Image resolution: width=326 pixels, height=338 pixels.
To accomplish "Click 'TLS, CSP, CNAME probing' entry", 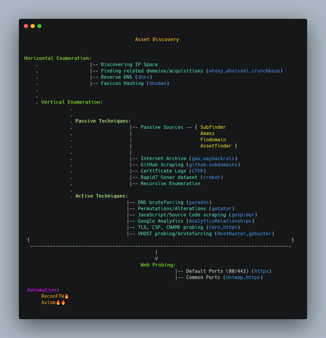I will (170, 228).
